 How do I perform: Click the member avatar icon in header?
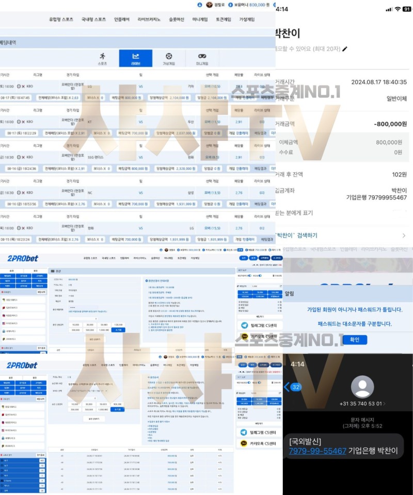[x=209, y=5]
